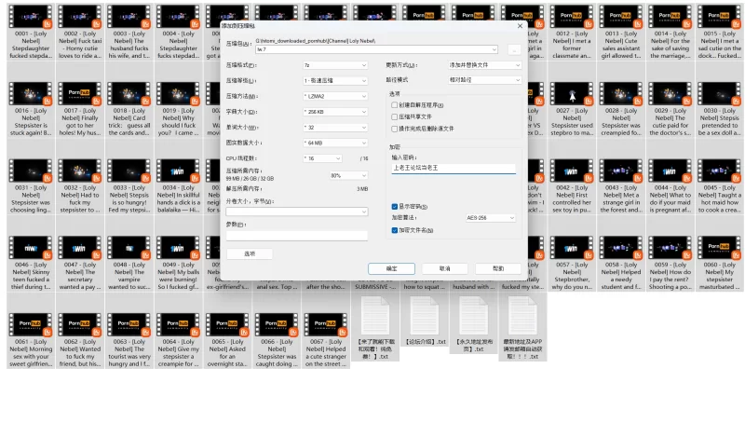The image size is (745, 437).
Task: Click the 选项 button in the dialog
Action: (250, 254)
